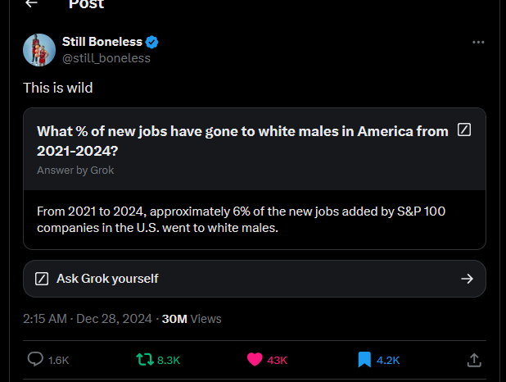Open the Grok answer card text
Viewport: 506px width, 382px height.
coord(241,220)
